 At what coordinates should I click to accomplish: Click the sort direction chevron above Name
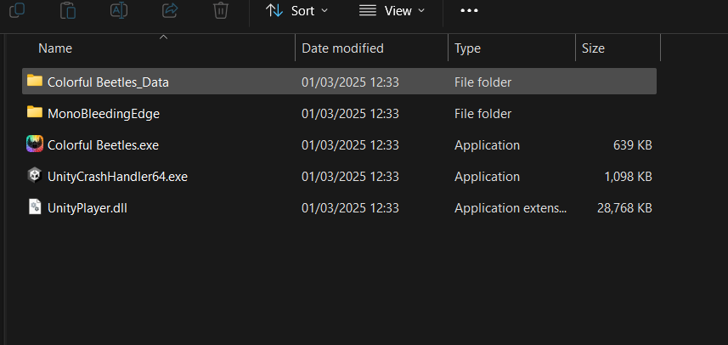pos(163,37)
